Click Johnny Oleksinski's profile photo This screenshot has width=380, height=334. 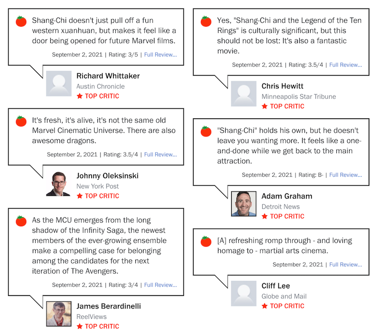pos(58,183)
